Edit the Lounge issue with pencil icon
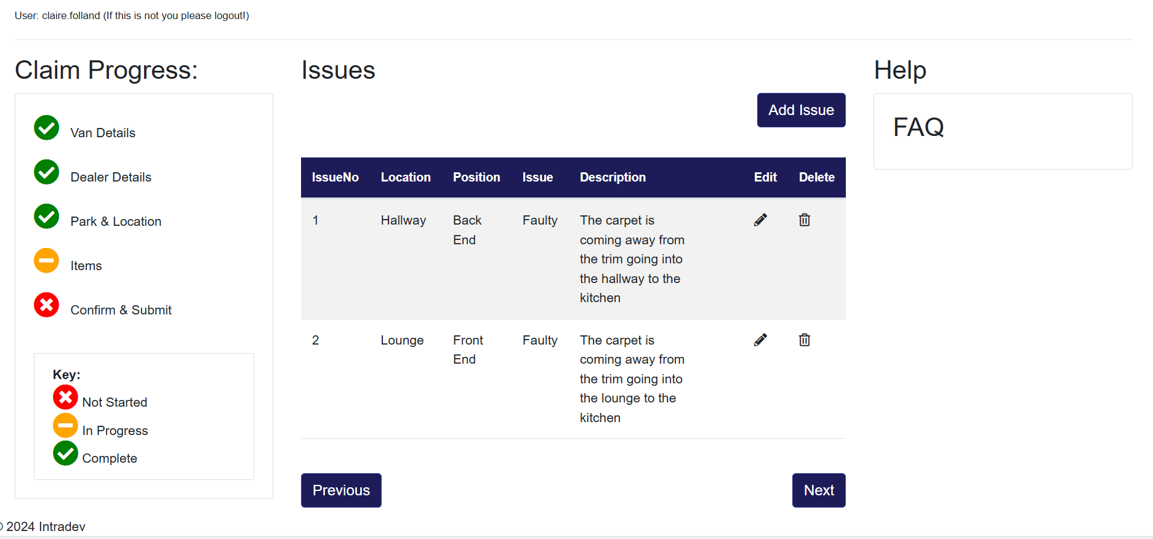 pyautogui.click(x=760, y=340)
